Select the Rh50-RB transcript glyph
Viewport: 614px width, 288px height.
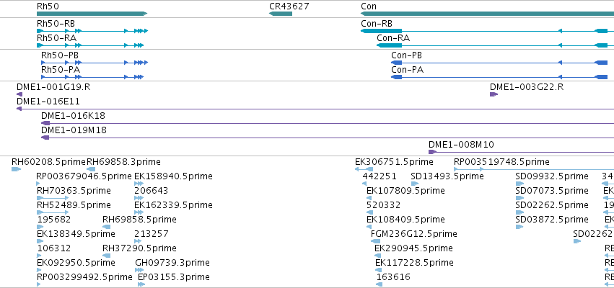pos(92,31)
